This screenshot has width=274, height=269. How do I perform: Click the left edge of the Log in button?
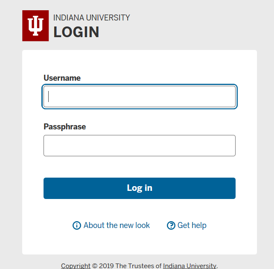[48, 188]
